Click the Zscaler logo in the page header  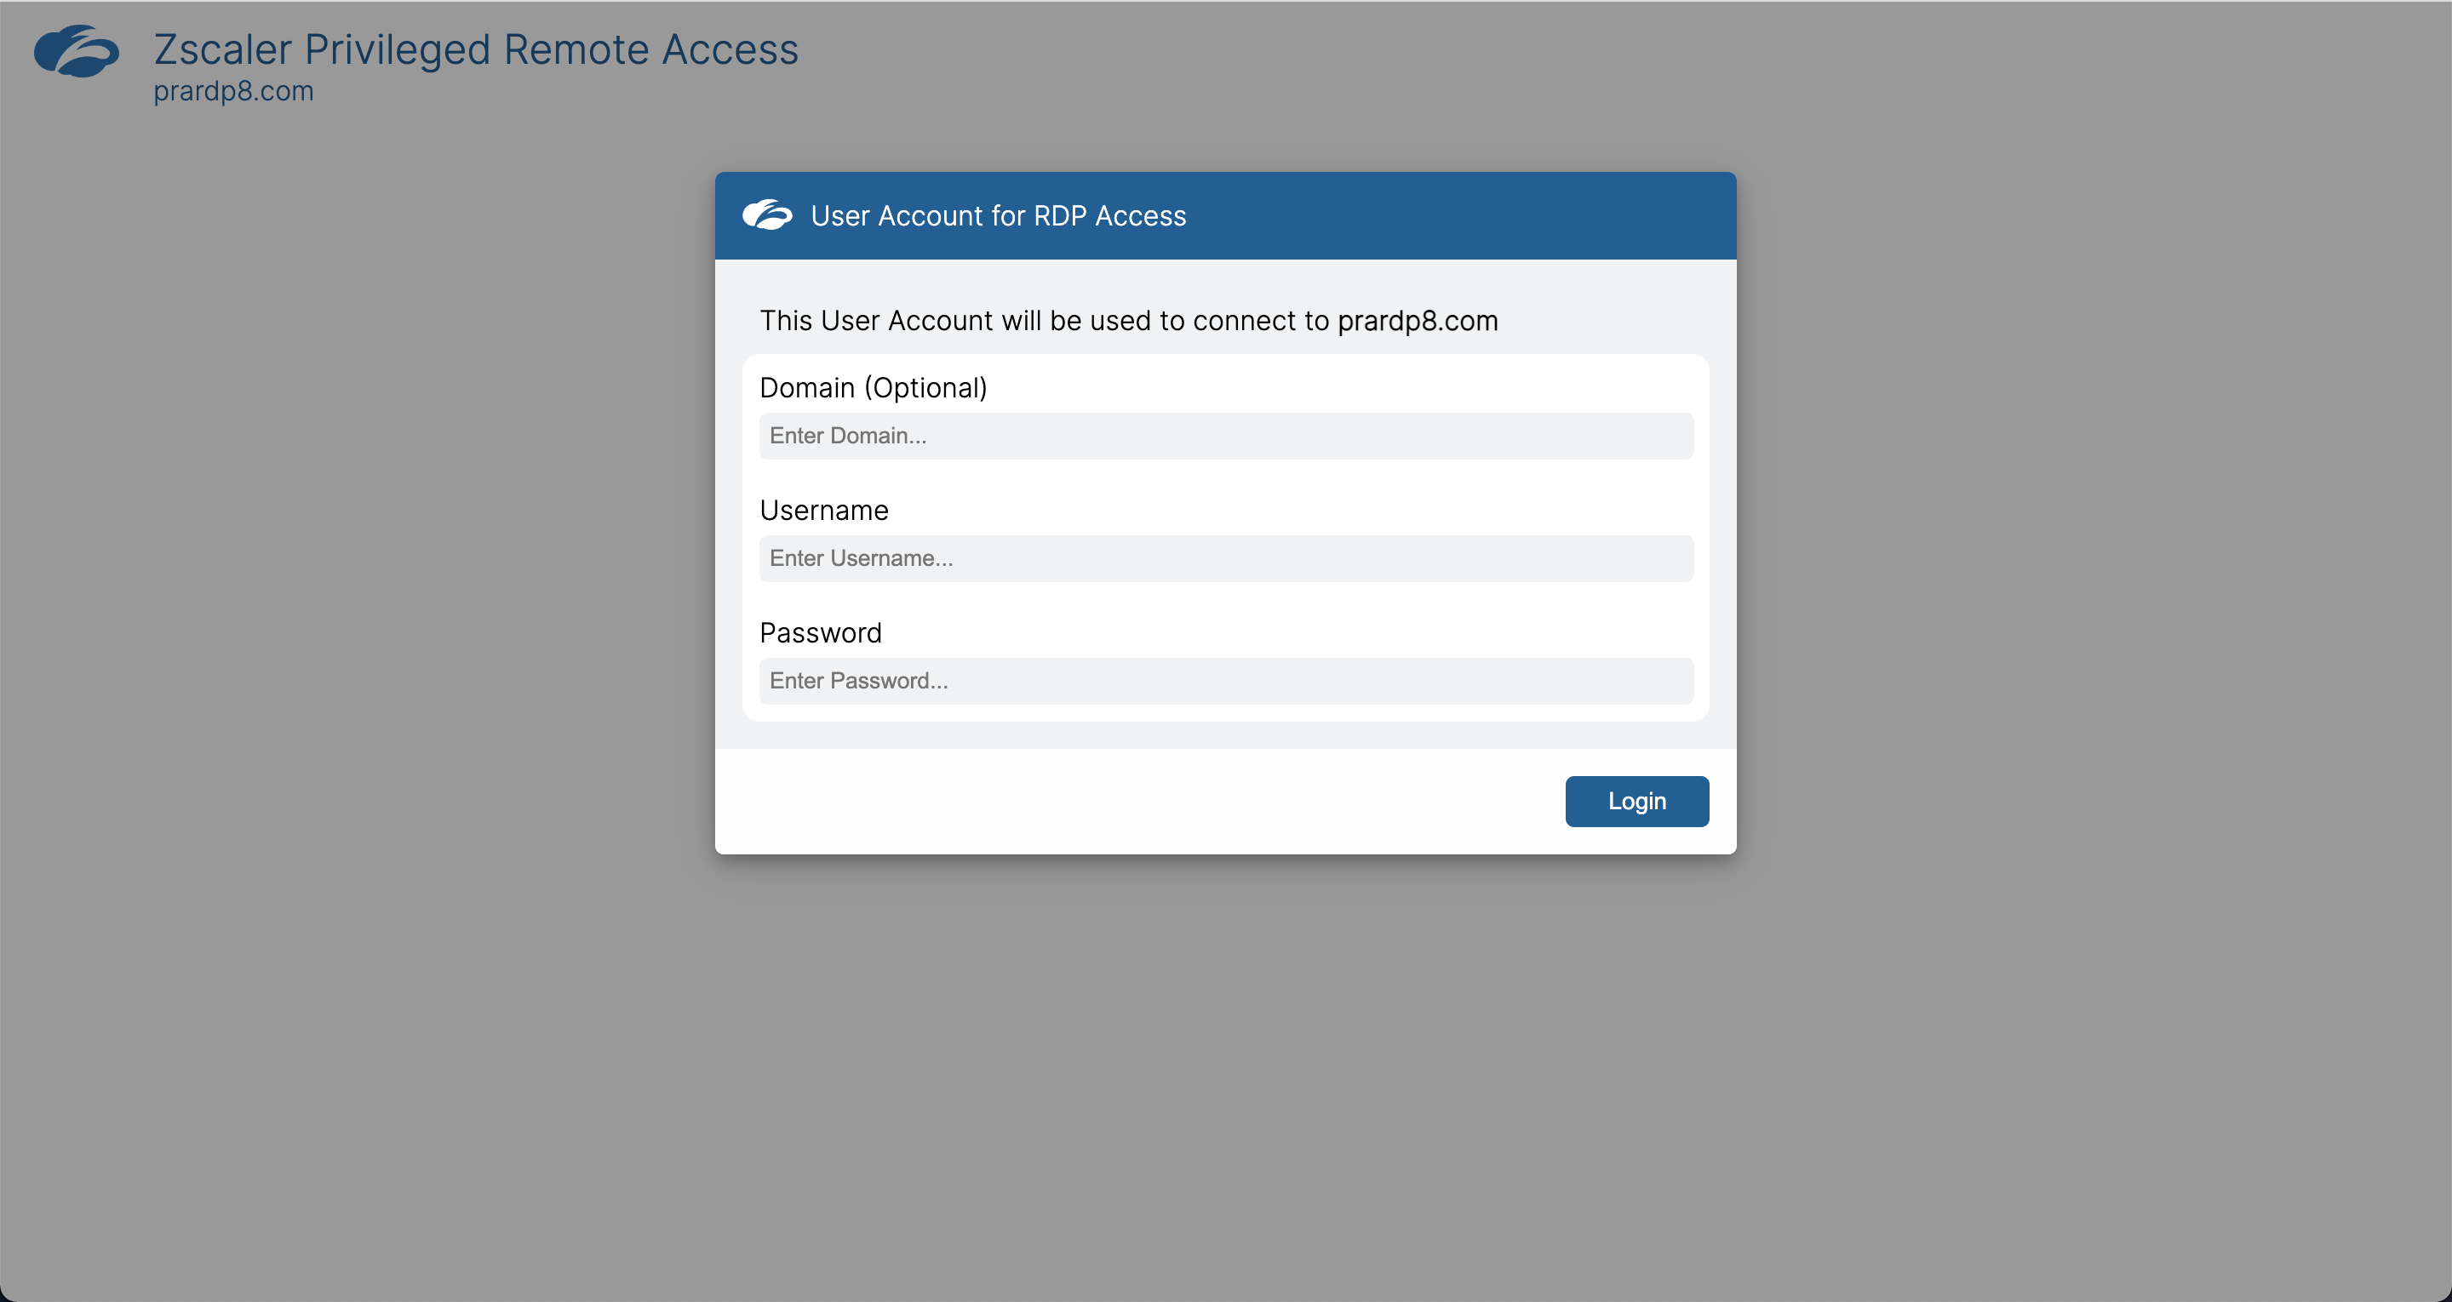(77, 53)
